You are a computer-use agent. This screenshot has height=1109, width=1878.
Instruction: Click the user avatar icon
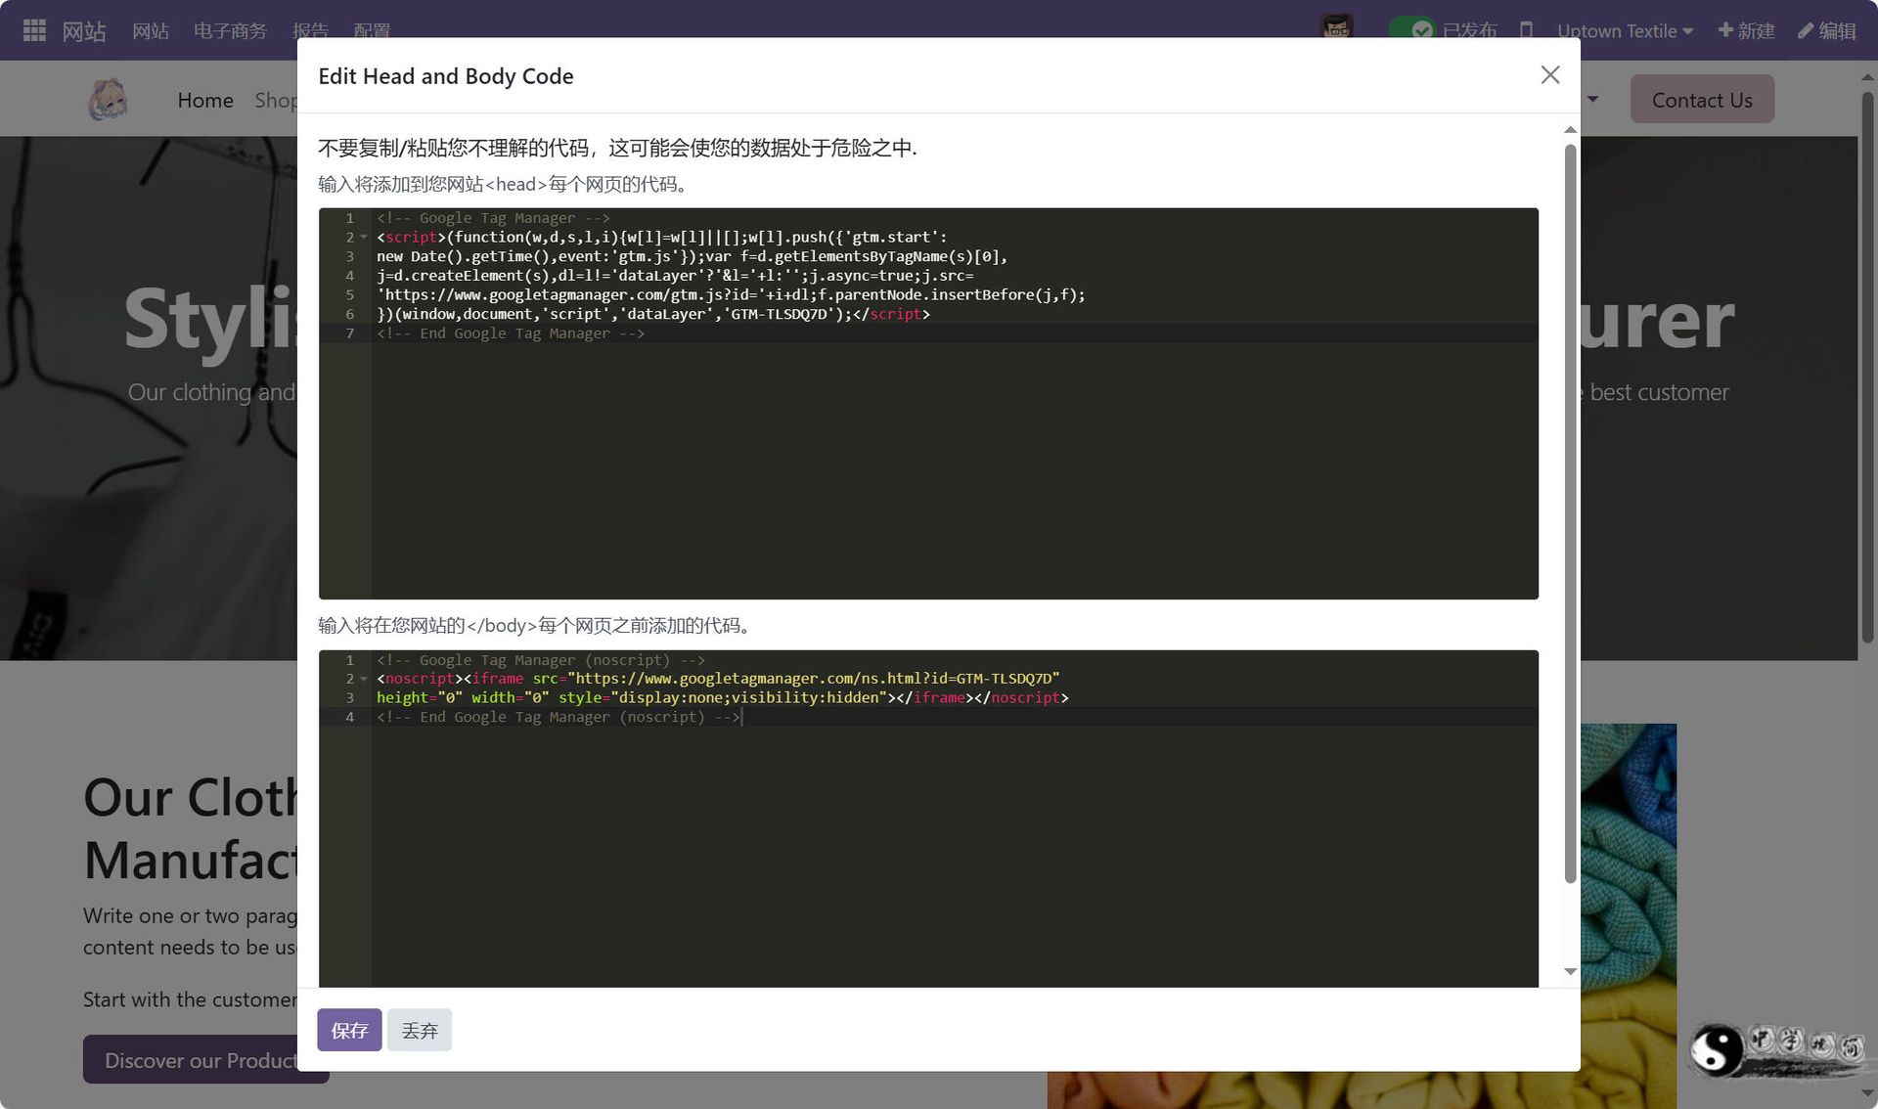click(1336, 29)
